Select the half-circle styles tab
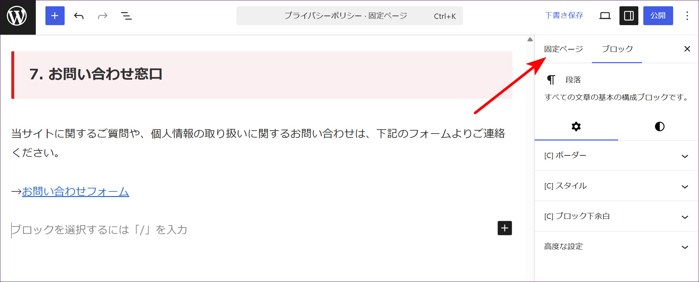Viewport: 699px width, 282px height. click(660, 127)
